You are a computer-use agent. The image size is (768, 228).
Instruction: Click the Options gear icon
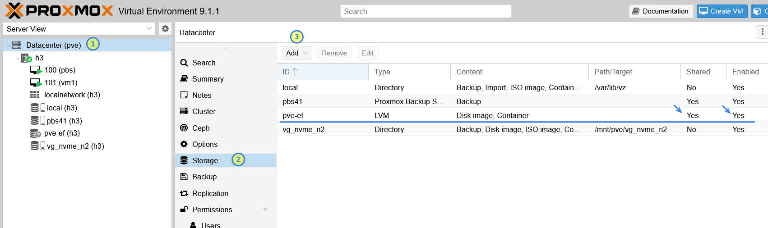tap(184, 144)
